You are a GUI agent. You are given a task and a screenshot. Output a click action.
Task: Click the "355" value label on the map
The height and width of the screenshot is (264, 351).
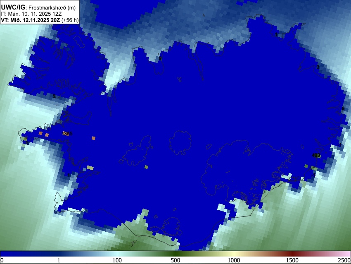pyautogui.click(x=68, y=134)
